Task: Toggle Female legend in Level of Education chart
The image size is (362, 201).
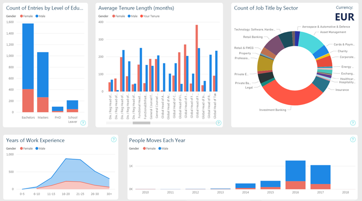Action: [x=26, y=16]
